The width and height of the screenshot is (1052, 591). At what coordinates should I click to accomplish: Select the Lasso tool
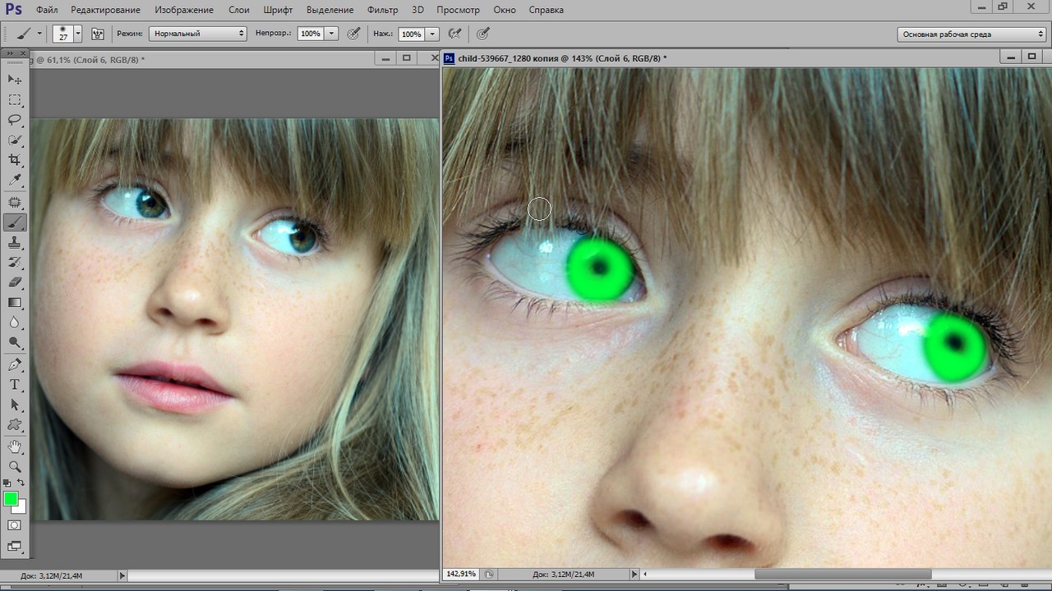[x=15, y=120]
